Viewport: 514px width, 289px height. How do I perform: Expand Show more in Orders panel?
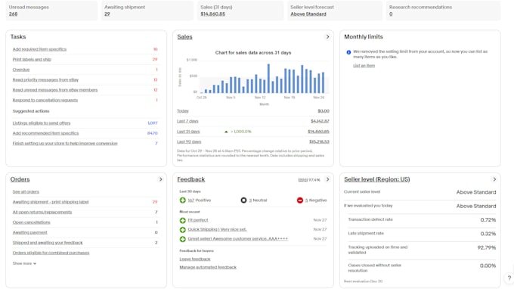pyautogui.click(x=24, y=263)
